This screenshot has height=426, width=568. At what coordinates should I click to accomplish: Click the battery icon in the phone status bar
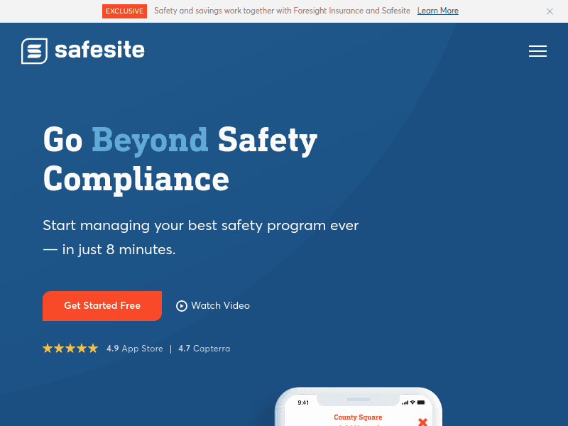(422, 403)
